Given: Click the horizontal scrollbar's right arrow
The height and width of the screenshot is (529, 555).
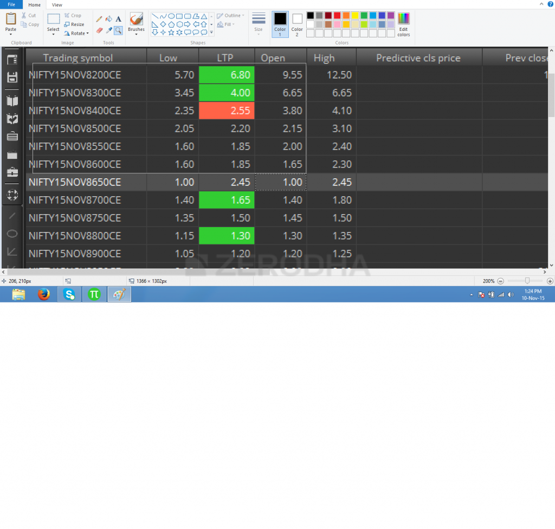Looking at the screenshot, I should point(545,272).
